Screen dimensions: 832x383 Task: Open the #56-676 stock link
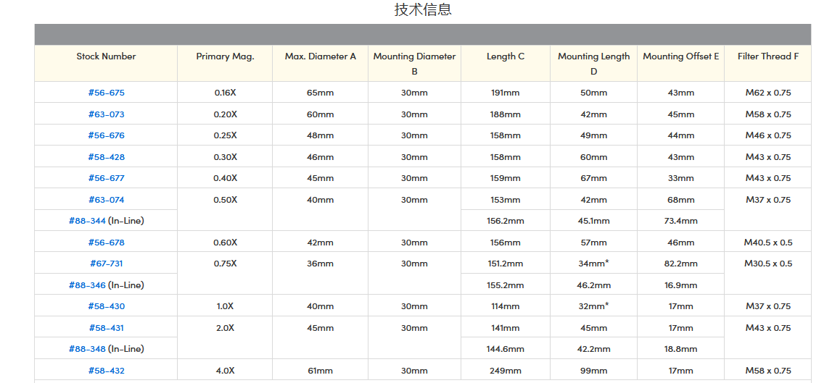tap(106, 135)
